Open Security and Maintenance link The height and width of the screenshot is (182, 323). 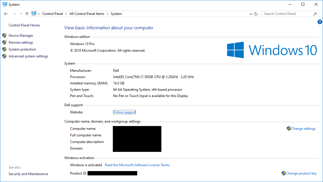28,174
